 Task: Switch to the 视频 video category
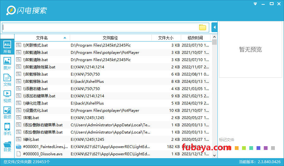click(x=7, y=96)
